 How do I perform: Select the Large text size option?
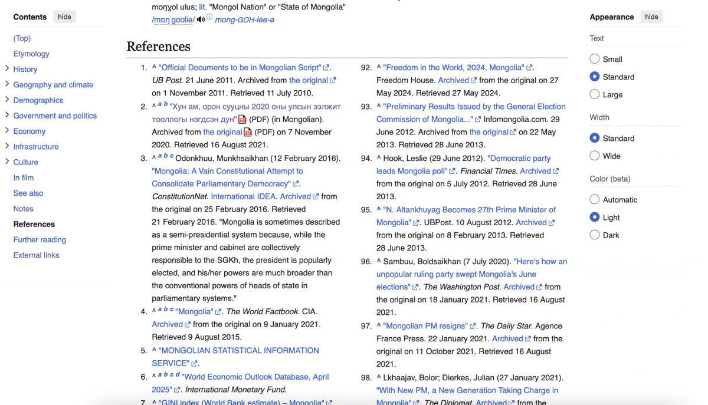tap(595, 94)
